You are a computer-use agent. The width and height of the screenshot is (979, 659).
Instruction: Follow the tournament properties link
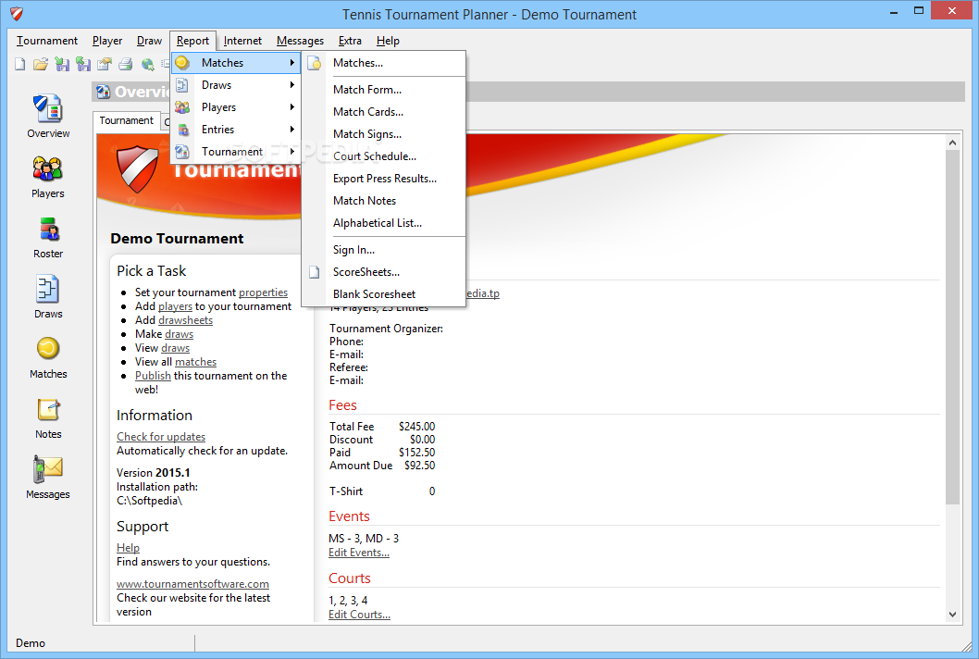coord(263,292)
